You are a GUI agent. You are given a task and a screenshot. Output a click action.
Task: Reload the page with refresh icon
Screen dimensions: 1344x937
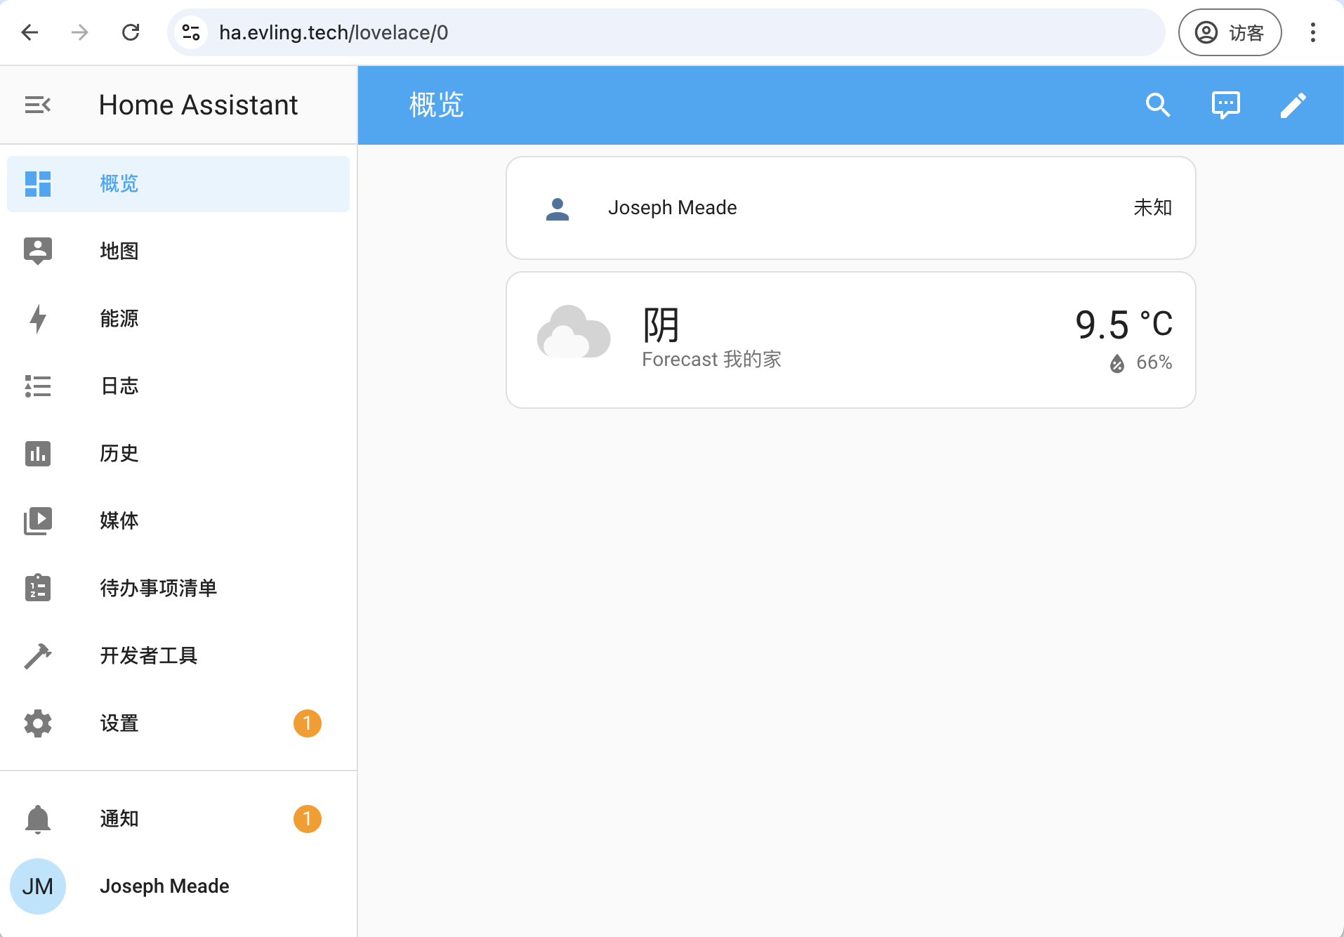[x=131, y=32]
